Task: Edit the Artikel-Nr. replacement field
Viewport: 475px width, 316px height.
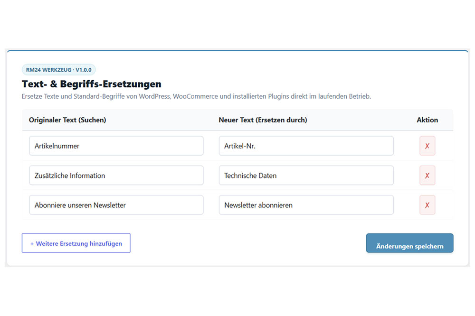Action: click(306, 146)
